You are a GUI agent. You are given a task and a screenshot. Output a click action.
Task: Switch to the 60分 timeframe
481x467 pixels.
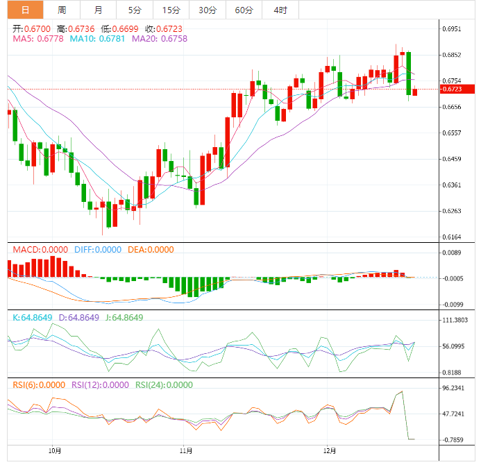244,10
